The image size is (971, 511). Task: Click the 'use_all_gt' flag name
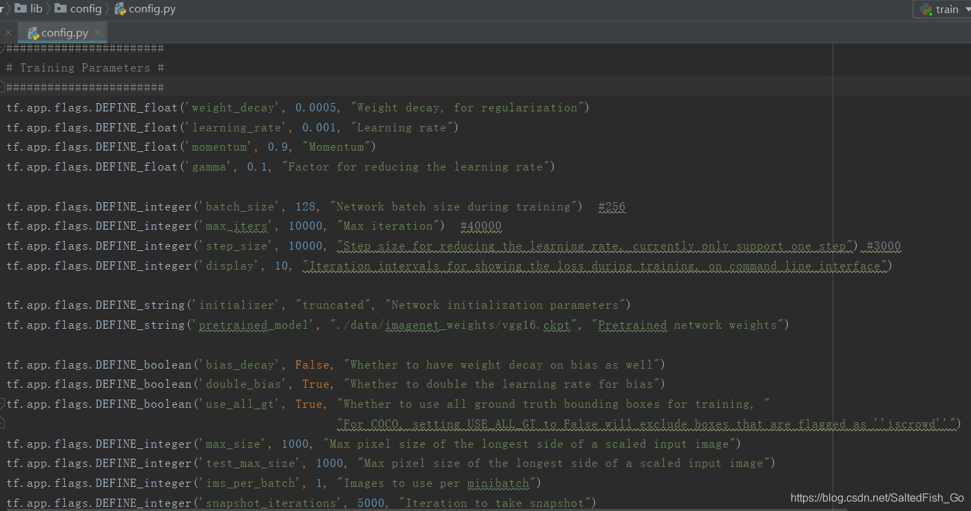(240, 404)
